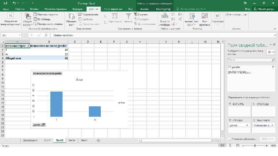Click Other Tables (ДРУГИЕ ТАБЛИЦЫ) link
278x156 pixels.
[239, 72]
